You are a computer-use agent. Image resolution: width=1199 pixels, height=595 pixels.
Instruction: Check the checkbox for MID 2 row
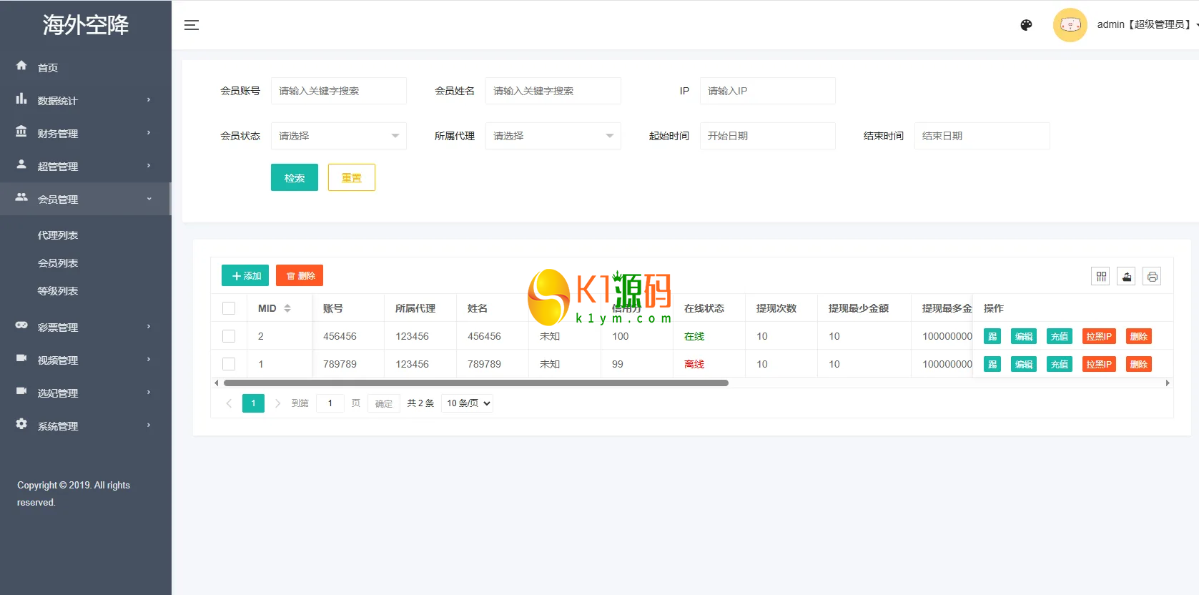tap(229, 336)
